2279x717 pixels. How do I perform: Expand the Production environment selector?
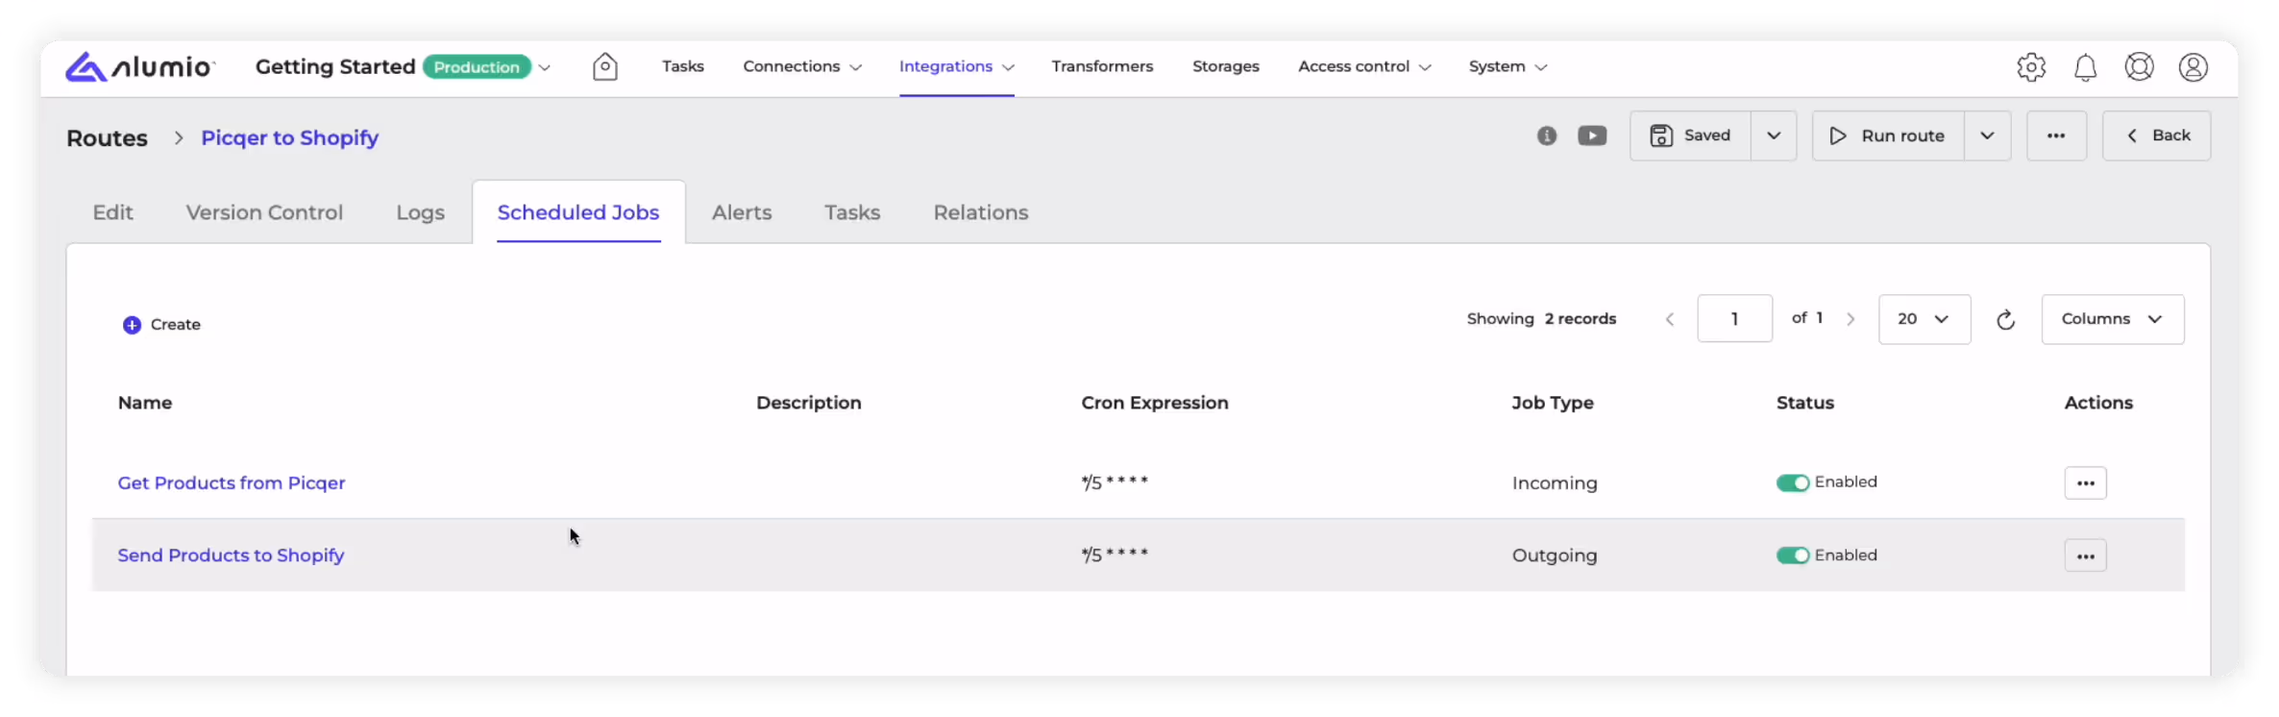point(545,67)
